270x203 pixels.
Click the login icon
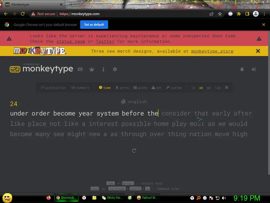click(x=254, y=69)
